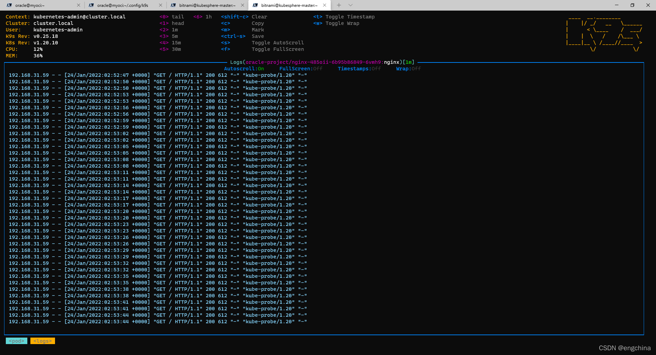Image resolution: width=656 pixels, height=355 pixels.
Task: Close the oracle@myoci:~/.config/k9s tab
Action: 161,5
